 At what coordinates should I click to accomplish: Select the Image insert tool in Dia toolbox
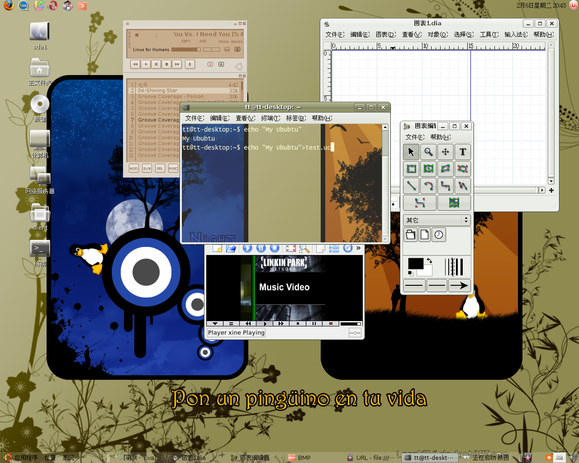point(454,203)
